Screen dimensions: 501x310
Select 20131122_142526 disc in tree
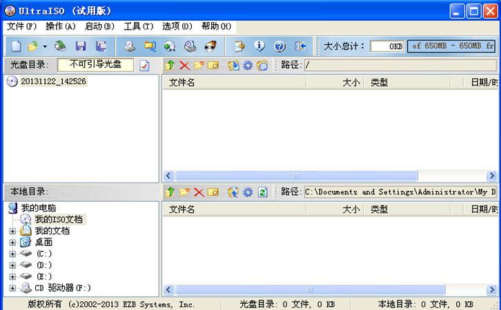coord(53,81)
